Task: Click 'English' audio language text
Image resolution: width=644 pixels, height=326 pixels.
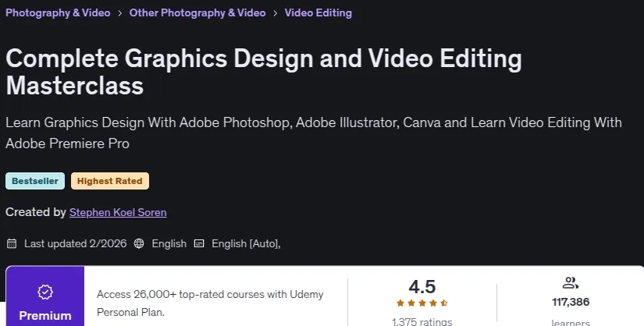Action: pos(169,243)
